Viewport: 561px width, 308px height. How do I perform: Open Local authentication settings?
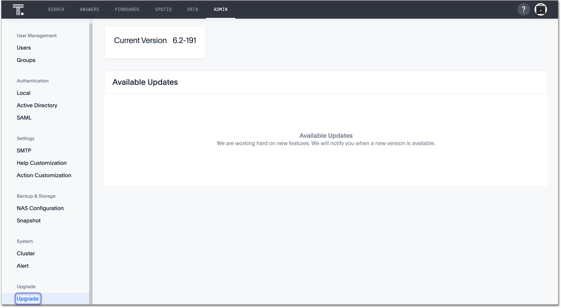click(x=23, y=93)
